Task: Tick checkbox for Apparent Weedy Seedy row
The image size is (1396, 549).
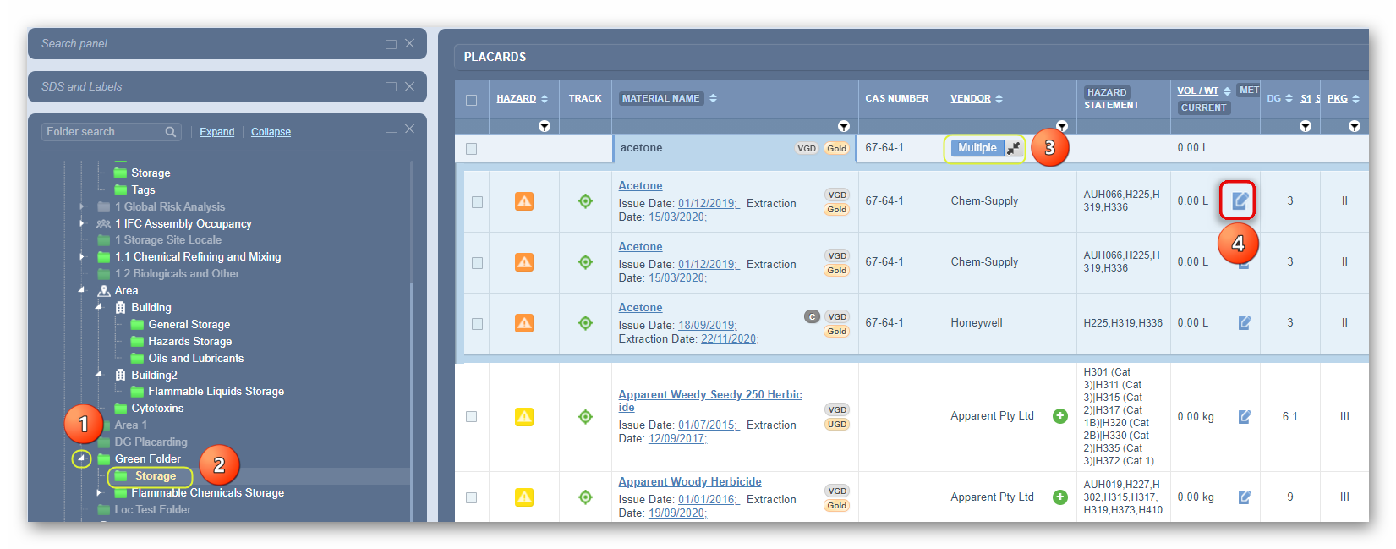Action: pyautogui.click(x=472, y=417)
